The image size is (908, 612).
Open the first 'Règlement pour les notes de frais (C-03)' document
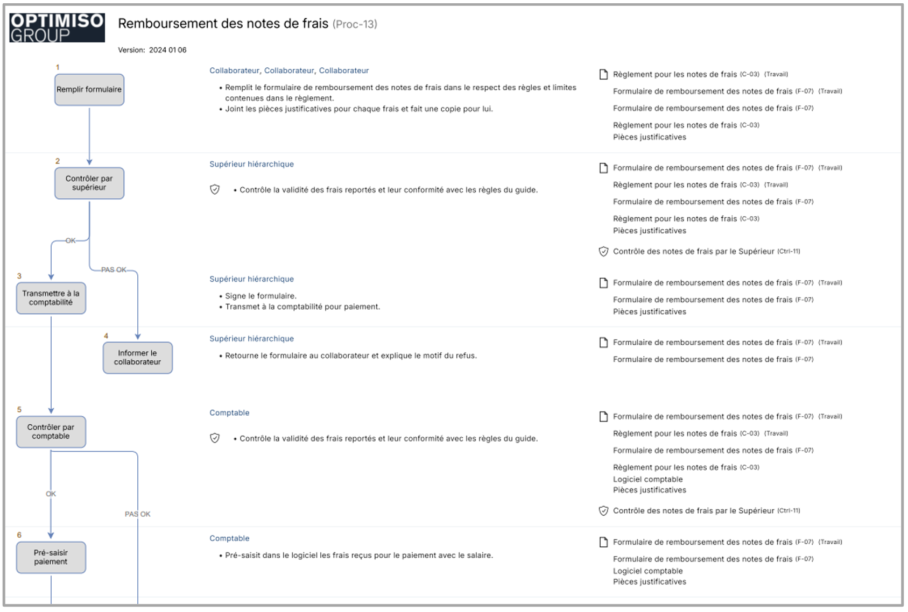click(x=674, y=74)
